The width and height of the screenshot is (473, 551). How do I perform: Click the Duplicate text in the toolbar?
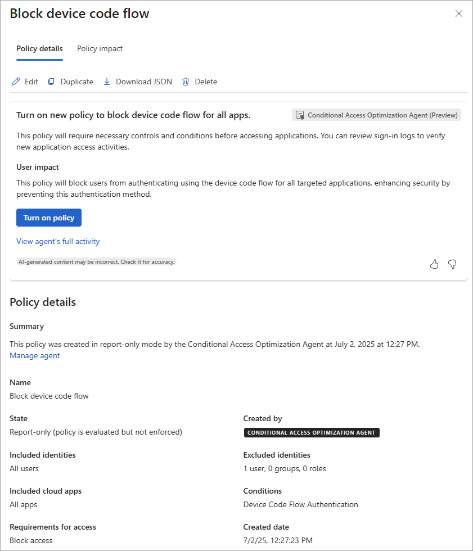tap(77, 82)
